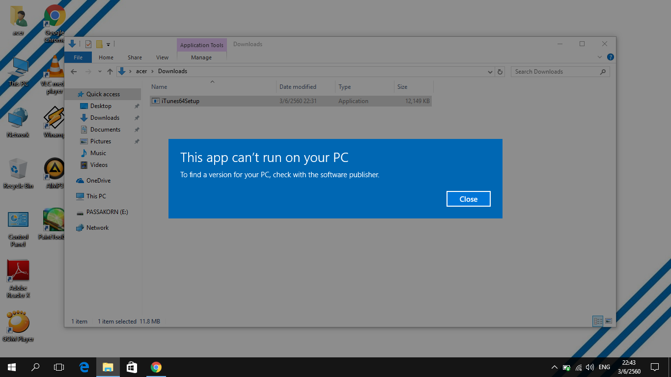The width and height of the screenshot is (671, 377).
Task: Click the Downloads breadcrumb in address bar
Action: point(172,71)
